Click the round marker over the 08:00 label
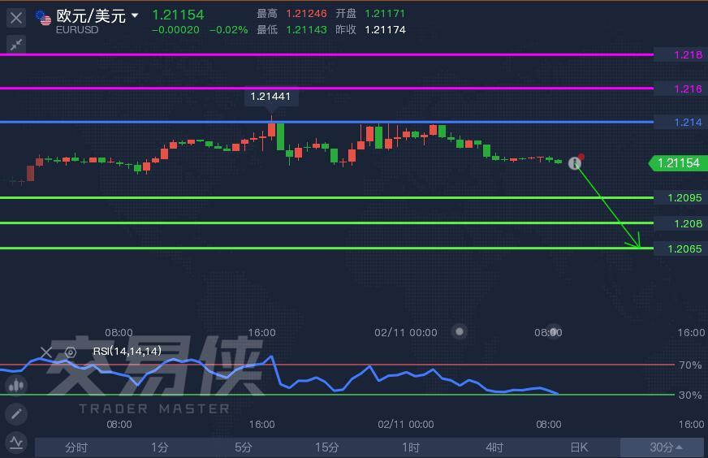The height and width of the screenshot is (458, 708). coord(554,331)
